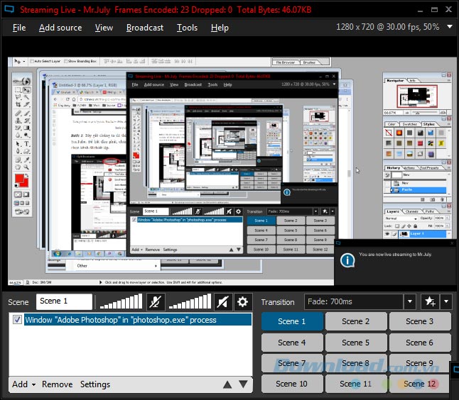The height and width of the screenshot is (400, 459).
Task: Switch to Scene 2 in the main scene grid
Action: pos(356,321)
